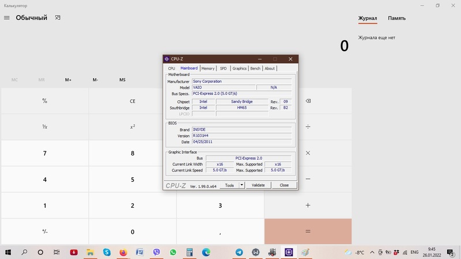Image resolution: width=461 pixels, height=259 pixels.
Task: Select the Bench tab in CPU-Z
Action: [255, 68]
